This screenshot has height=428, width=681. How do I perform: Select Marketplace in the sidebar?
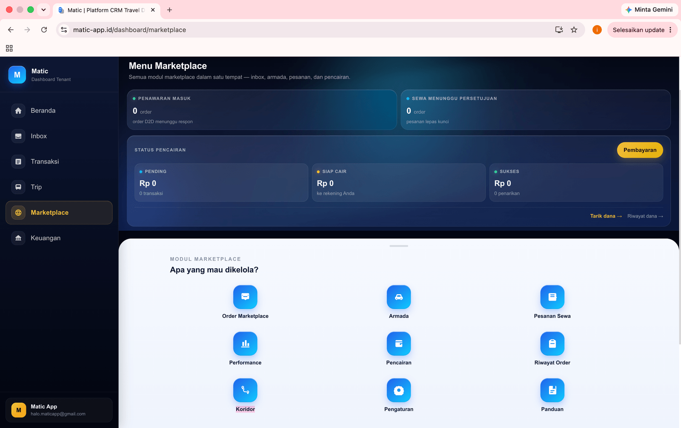point(59,213)
